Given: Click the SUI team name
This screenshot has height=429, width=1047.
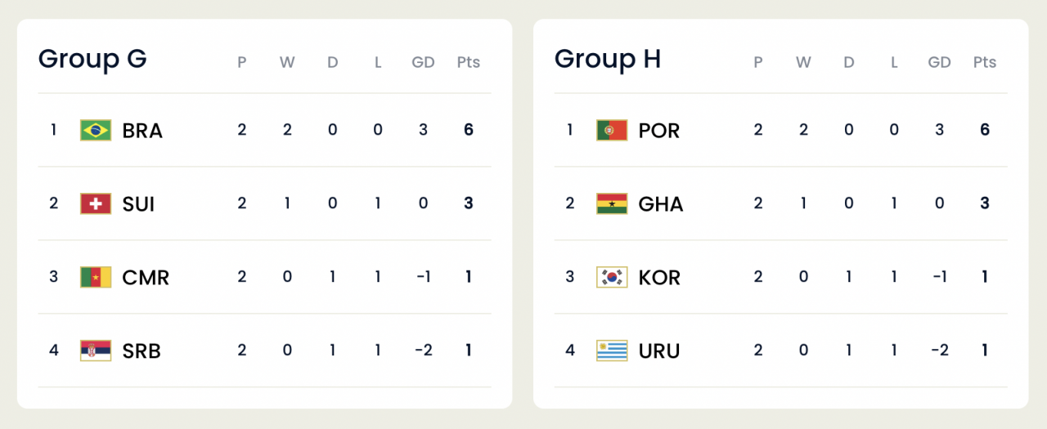Looking at the screenshot, I should pyautogui.click(x=139, y=204).
